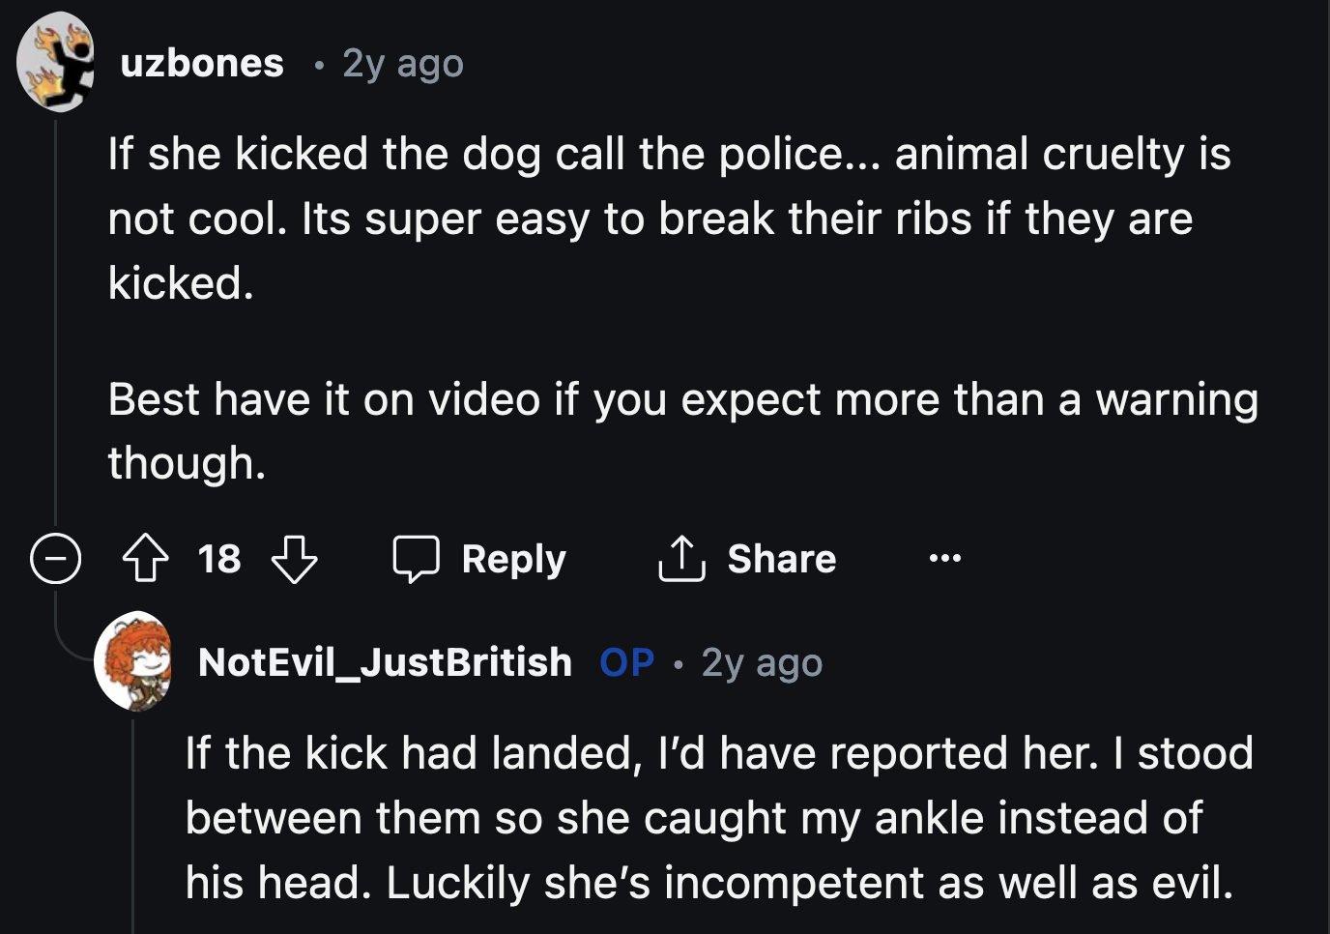1330x934 pixels.
Task: Click the speech bubble icon beside Reply
Action: coord(417,559)
